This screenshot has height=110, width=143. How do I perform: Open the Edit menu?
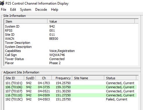click(x=13, y=10)
